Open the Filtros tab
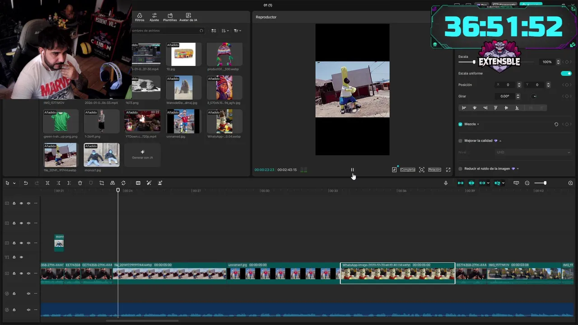 pyautogui.click(x=140, y=17)
